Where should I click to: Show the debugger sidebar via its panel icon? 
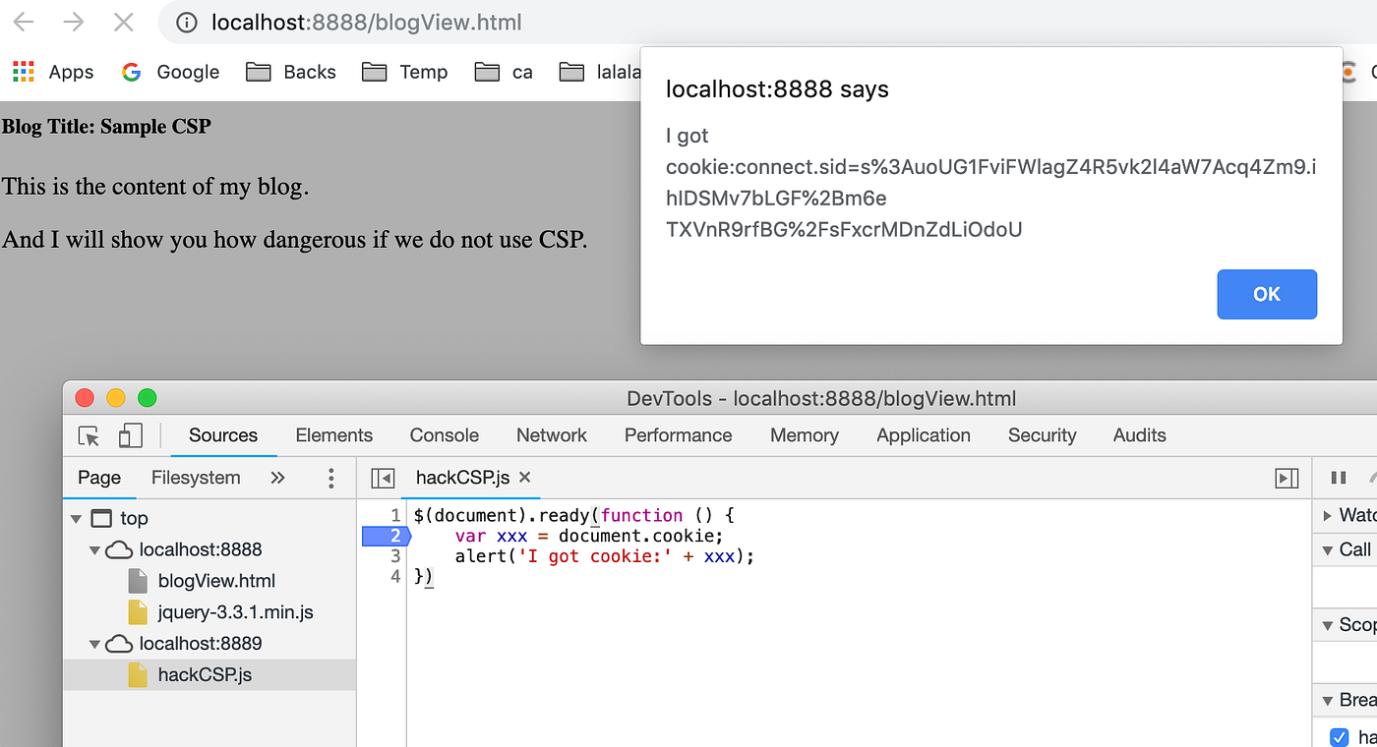pos(1287,477)
